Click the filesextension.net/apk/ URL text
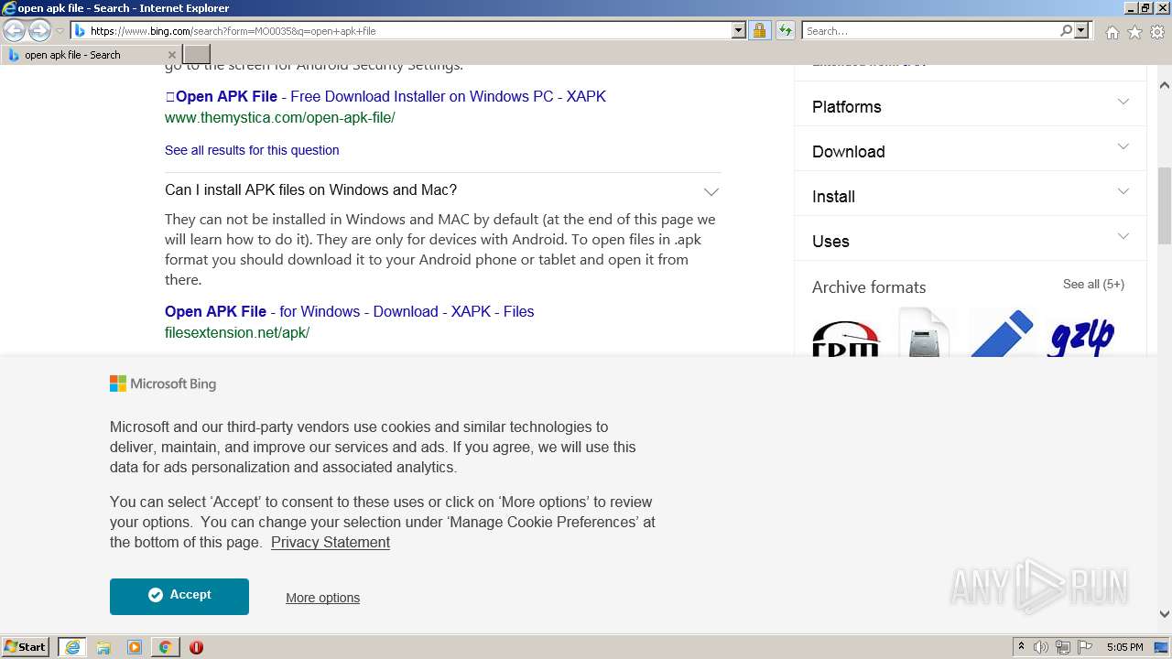This screenshot has width=1172, height=659. coord(237,332)
